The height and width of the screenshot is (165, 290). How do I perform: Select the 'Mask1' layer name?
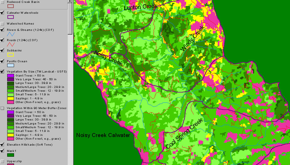click(11, 151)
